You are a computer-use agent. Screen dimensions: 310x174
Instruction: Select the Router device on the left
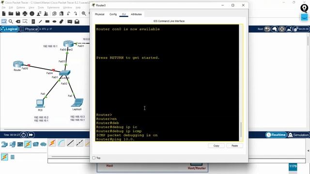coord(18,64)
